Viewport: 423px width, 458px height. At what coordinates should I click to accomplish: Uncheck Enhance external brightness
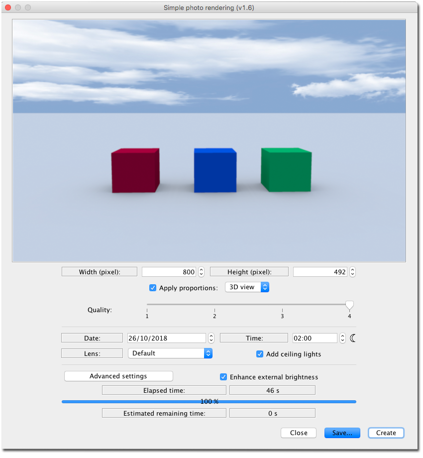pyautogui.click(x=223, y=377)
